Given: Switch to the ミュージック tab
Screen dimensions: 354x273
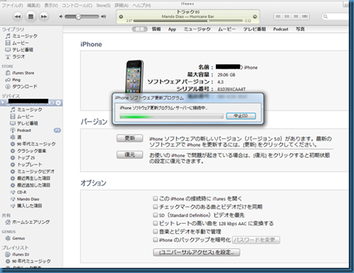Looking at the screenshot, I should pos(197,29).
